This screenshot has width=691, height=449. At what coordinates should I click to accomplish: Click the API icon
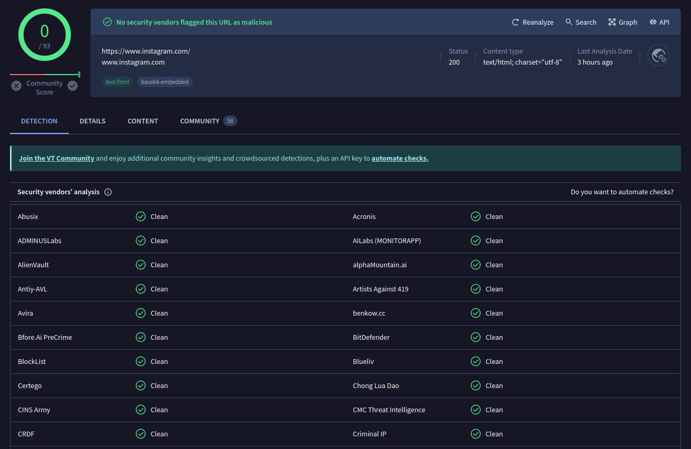click(653, 22)
